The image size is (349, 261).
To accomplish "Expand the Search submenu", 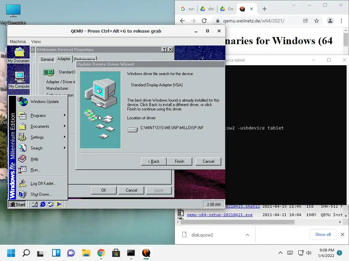I will tap(42, 148).
